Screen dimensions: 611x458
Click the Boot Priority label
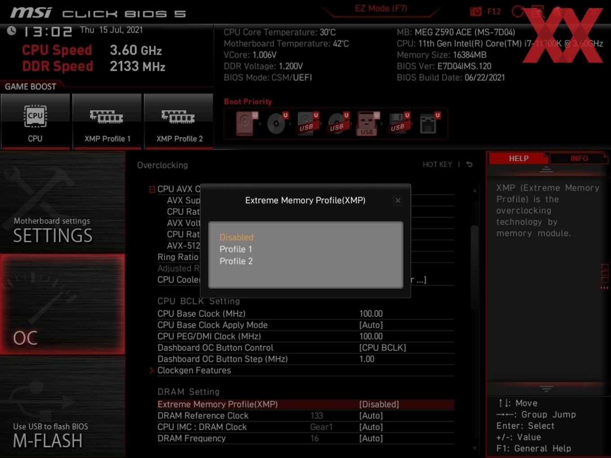coord(248,101)
